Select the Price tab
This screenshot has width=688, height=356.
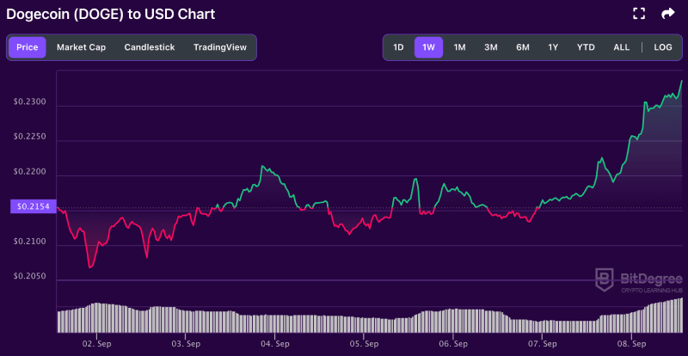coord(28,47)
